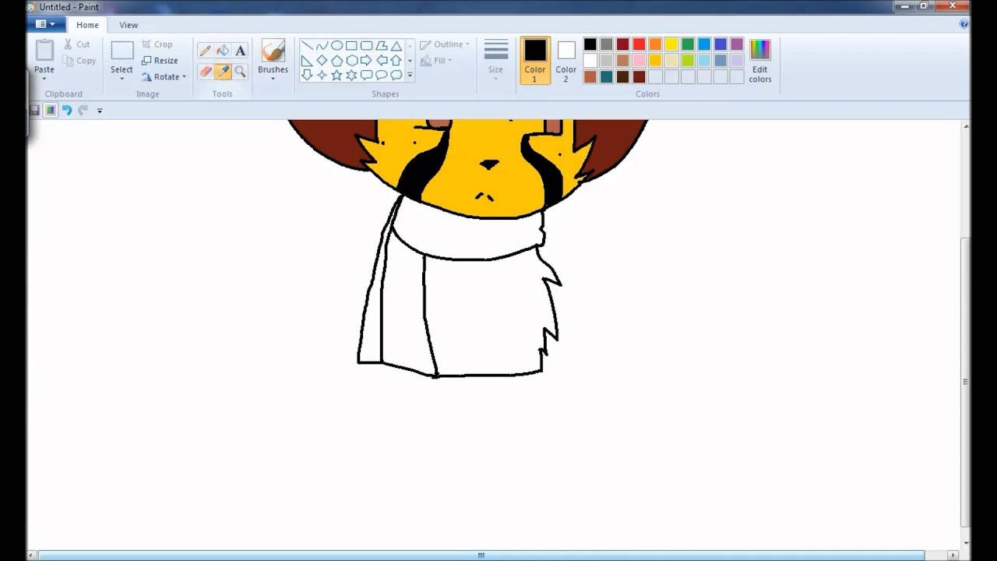Viewport: 997px width, 561px height.
Task: Open the Rotate dropdown
Action: click(x=164, y=76)
